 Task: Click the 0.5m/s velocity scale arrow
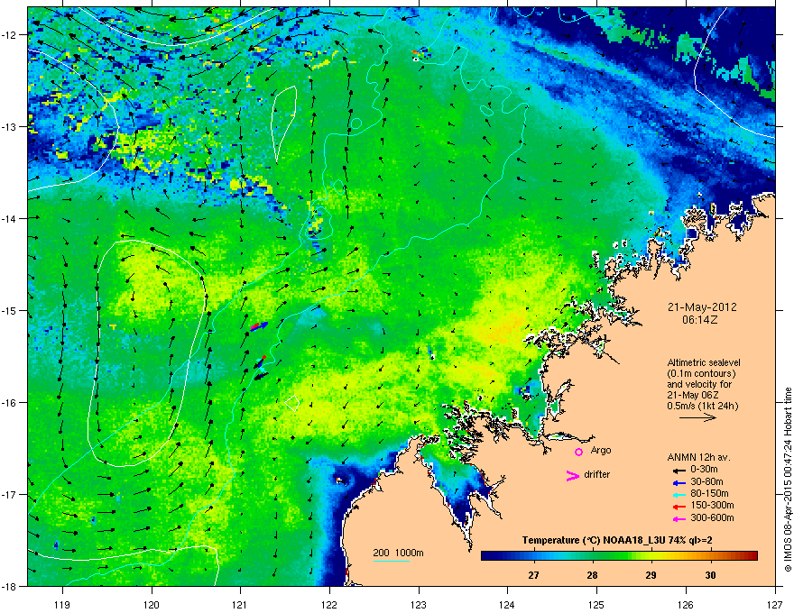click(697, 417)
